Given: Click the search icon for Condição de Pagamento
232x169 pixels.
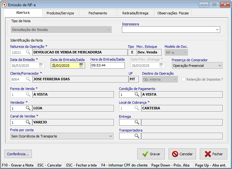Looking at the screenshot, I should pyautogui.click(x=137, y=94).
